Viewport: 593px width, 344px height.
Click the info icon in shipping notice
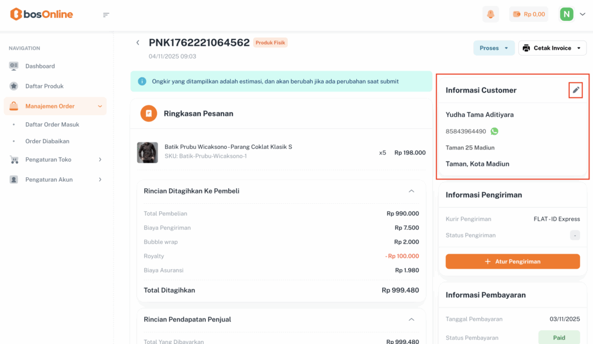[x=142, y=81]
